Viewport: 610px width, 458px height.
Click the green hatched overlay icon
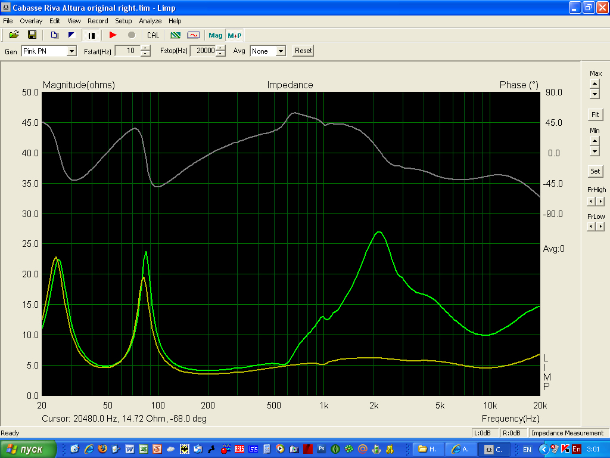(x=175, y=35)
